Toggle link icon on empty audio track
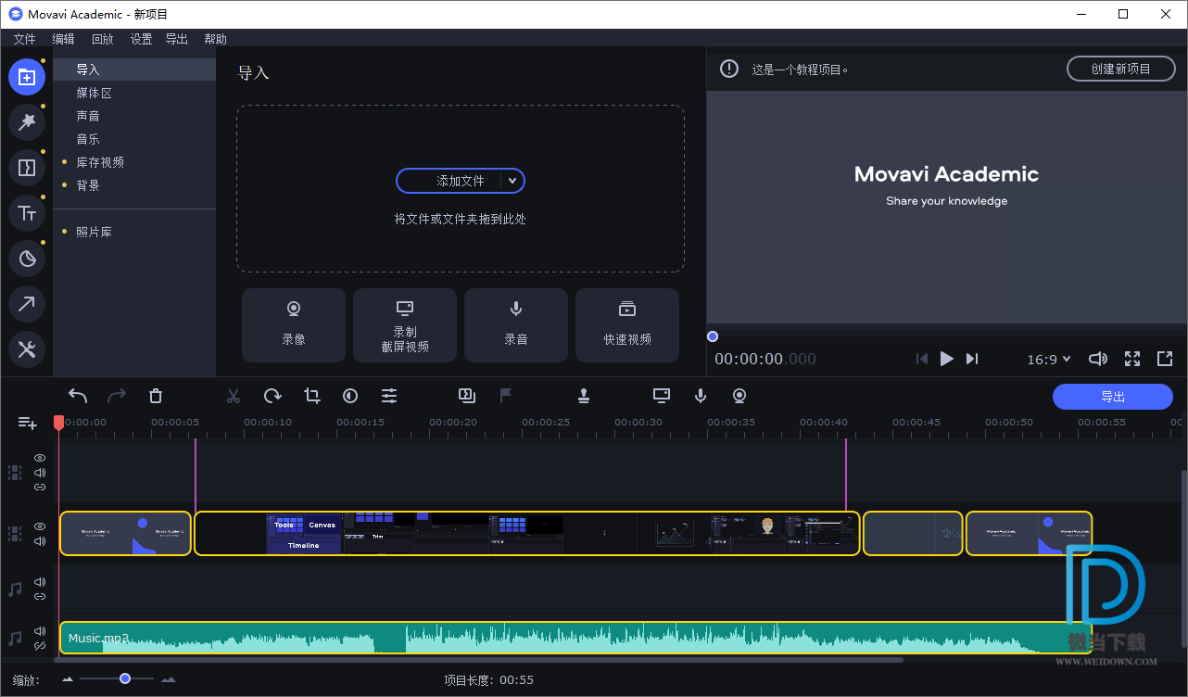This screenshot has width=1188, height=697. click(x=40, y=597)
